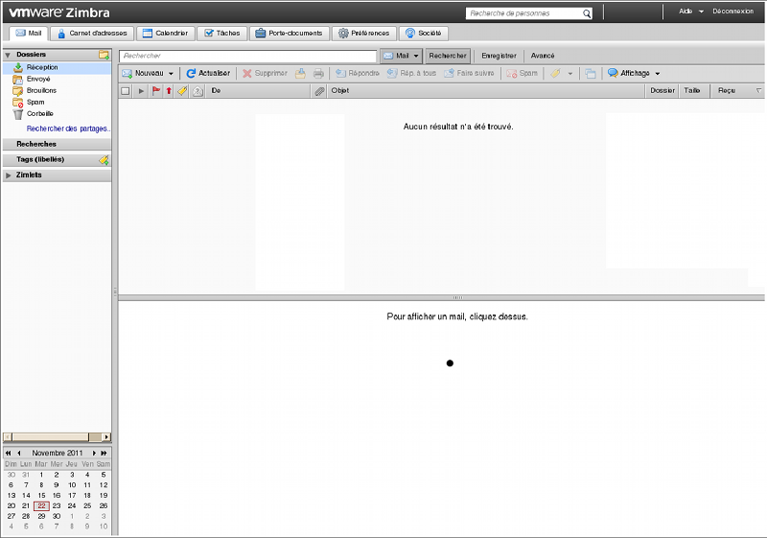Go to next year in mini calendar

pyautogui.click(x=104, y=454)
